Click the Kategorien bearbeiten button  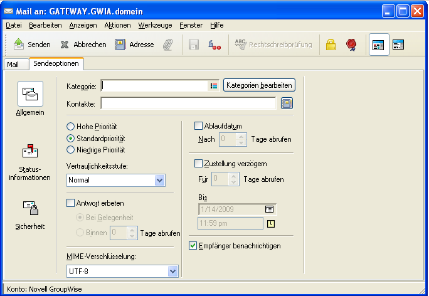pos(259,85)
